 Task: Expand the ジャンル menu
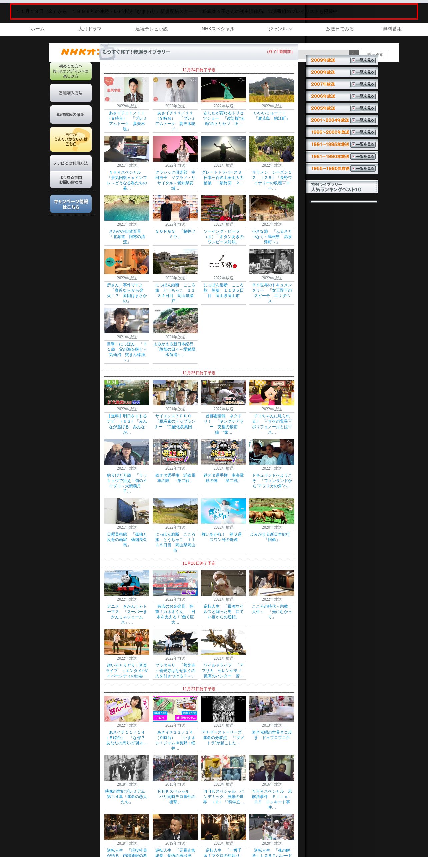pos(280,29)
